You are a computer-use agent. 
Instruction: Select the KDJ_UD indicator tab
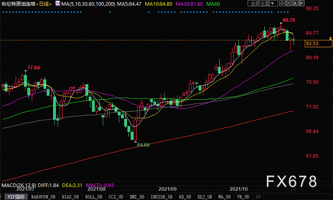(204, 197)
